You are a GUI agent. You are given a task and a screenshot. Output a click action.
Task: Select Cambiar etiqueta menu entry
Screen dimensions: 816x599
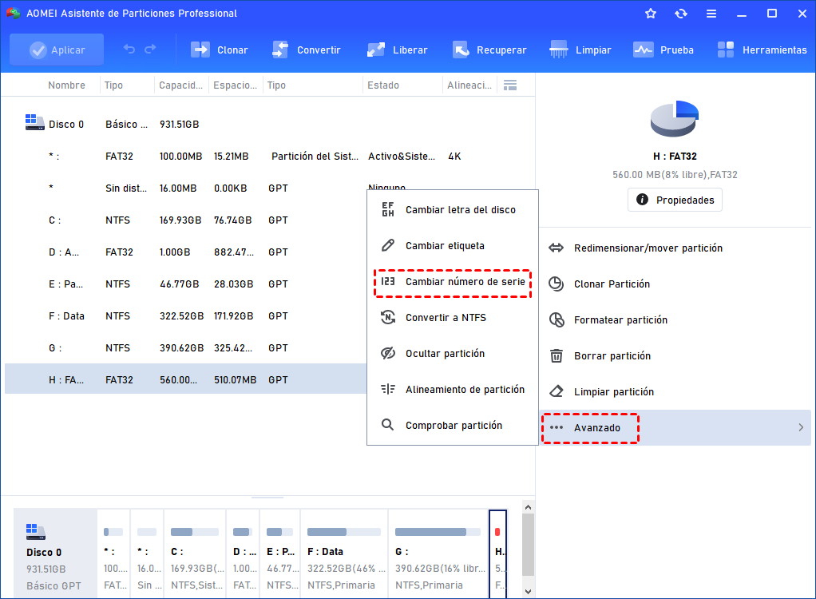coord(452,246)
